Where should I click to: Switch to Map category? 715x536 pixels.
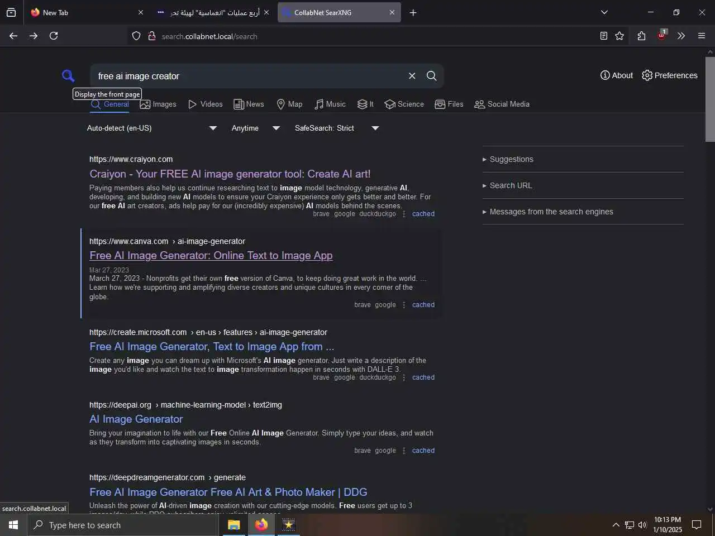pos(289,104)
